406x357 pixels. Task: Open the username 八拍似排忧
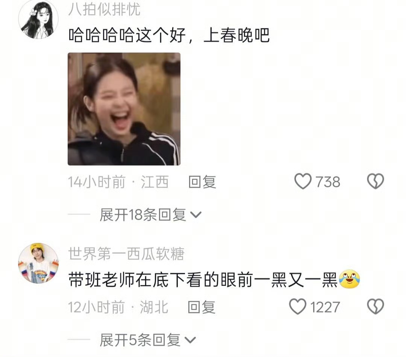(x=105, y=9)
